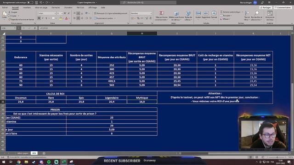Click the Save icon in title bar
This screenshot has width=294, height=165.
point(36,3)
